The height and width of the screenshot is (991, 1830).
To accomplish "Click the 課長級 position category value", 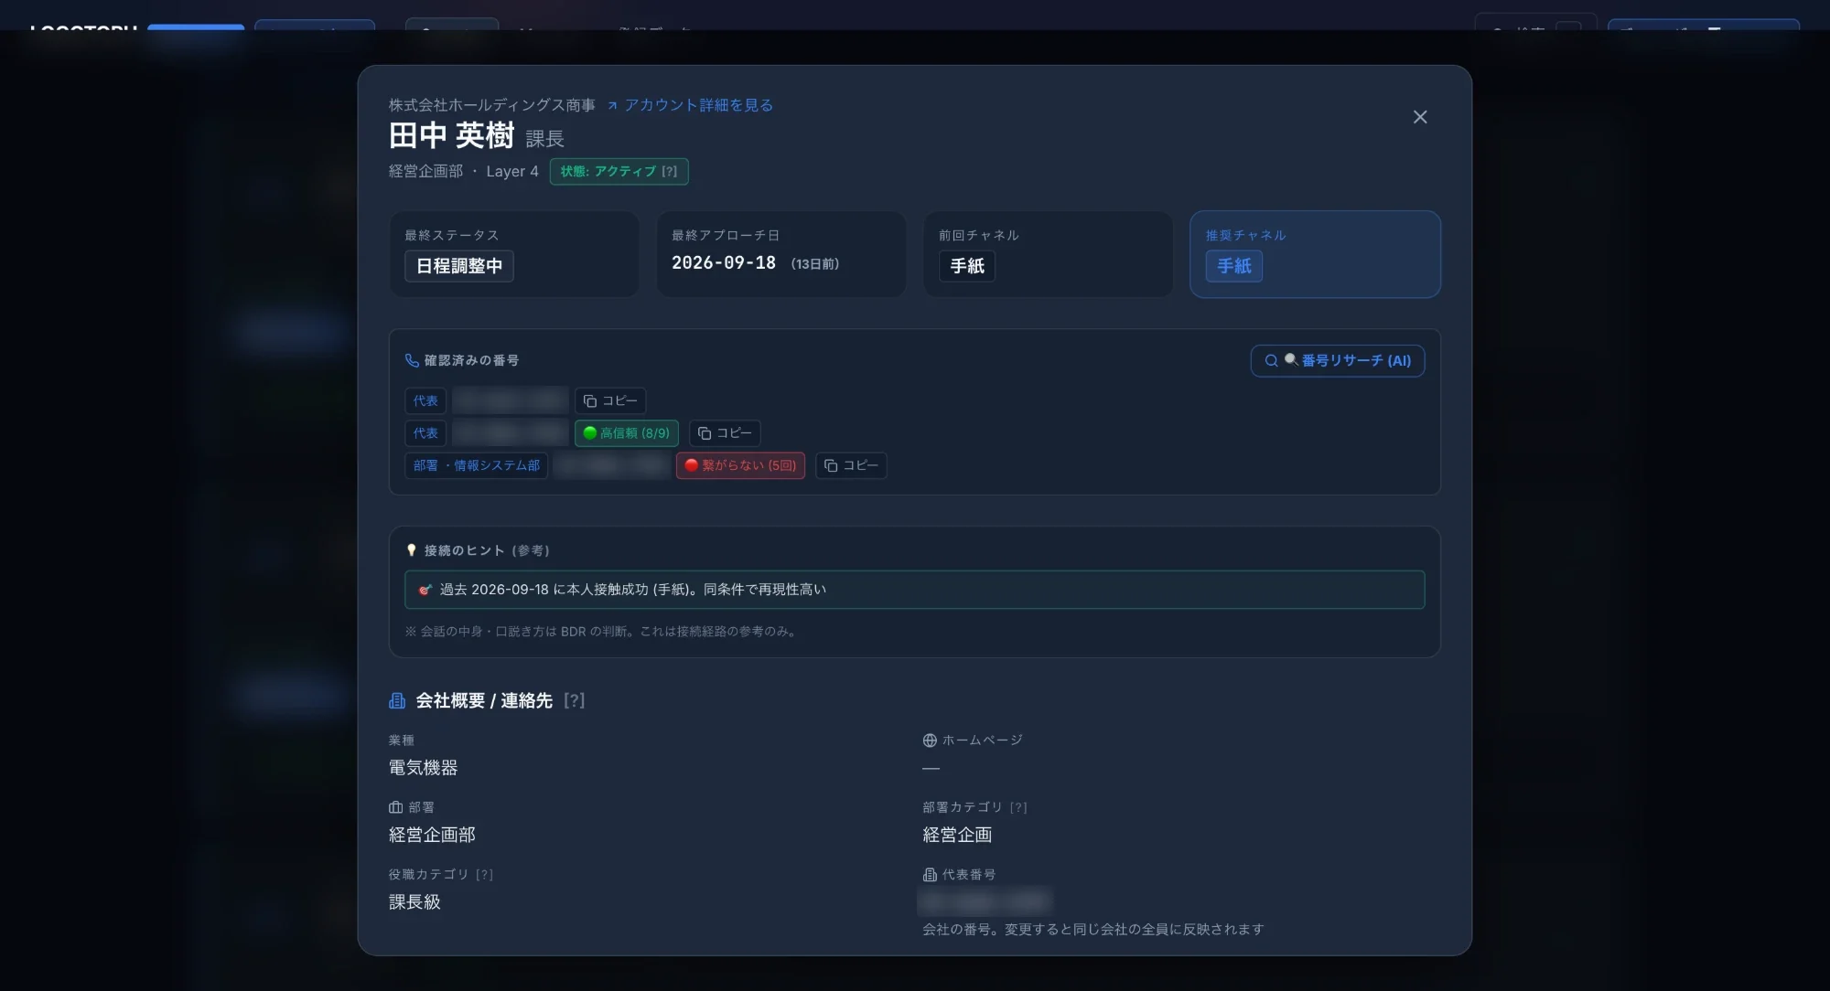I will point(414,902).
